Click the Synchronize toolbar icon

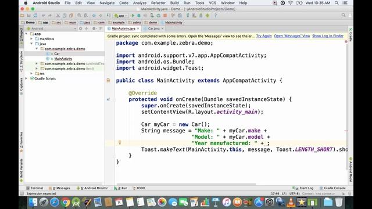[x=35, y=16]
